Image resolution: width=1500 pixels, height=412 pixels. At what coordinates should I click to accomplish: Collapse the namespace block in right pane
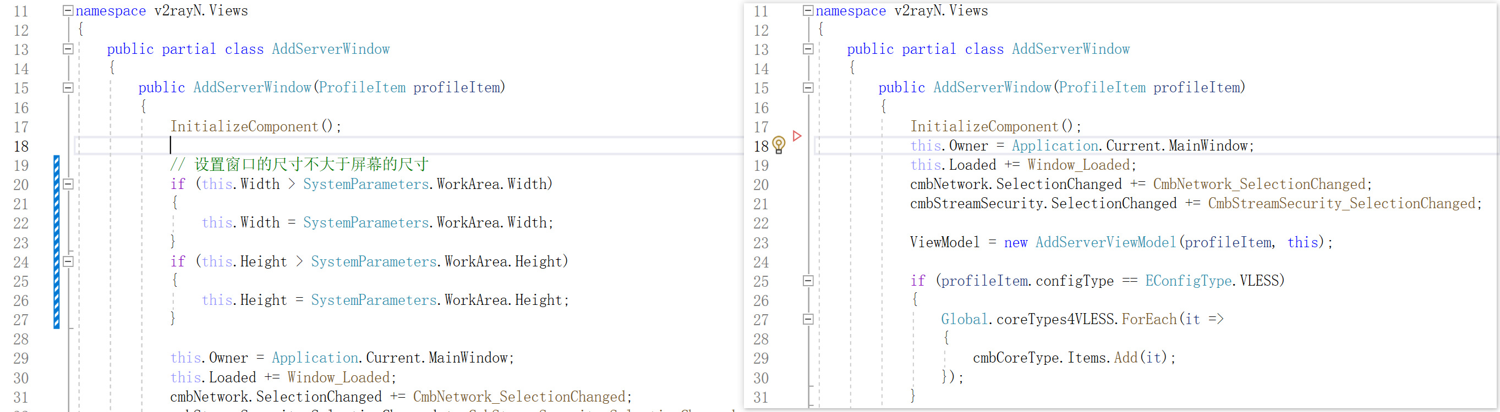coord(808,10)
